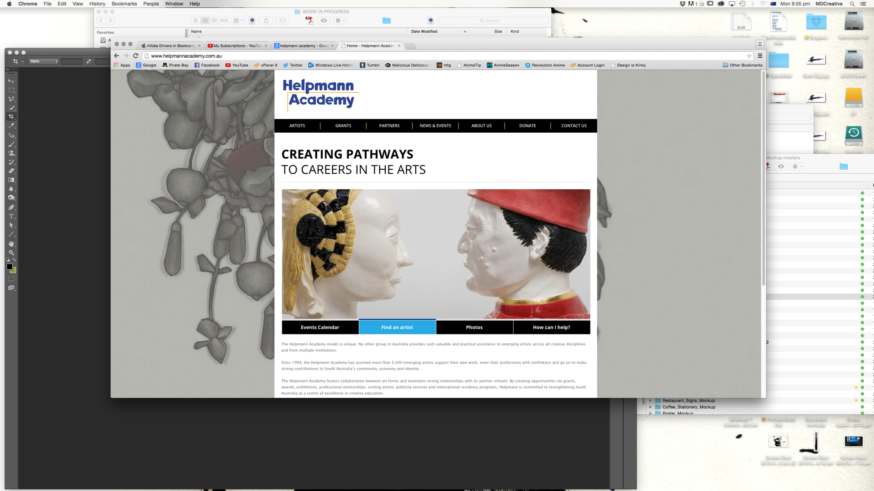
Task: Switch to nVidia Drivers in Bootcamp tab
Action: 171,46
